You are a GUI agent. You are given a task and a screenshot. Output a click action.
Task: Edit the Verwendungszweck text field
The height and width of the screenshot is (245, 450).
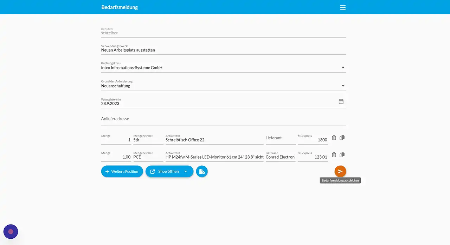point(223,50)
